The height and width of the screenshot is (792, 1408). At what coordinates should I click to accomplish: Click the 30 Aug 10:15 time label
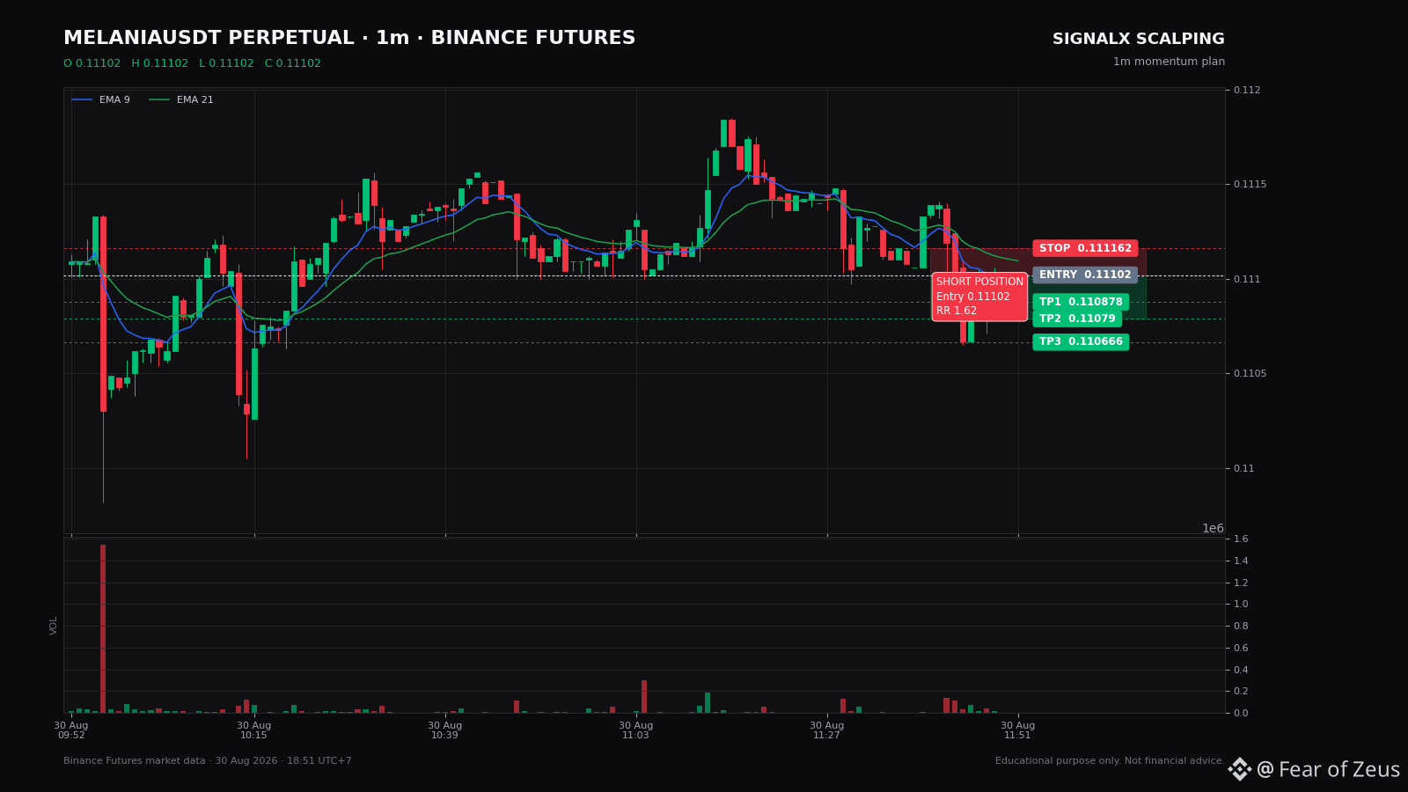coord(253,730)
